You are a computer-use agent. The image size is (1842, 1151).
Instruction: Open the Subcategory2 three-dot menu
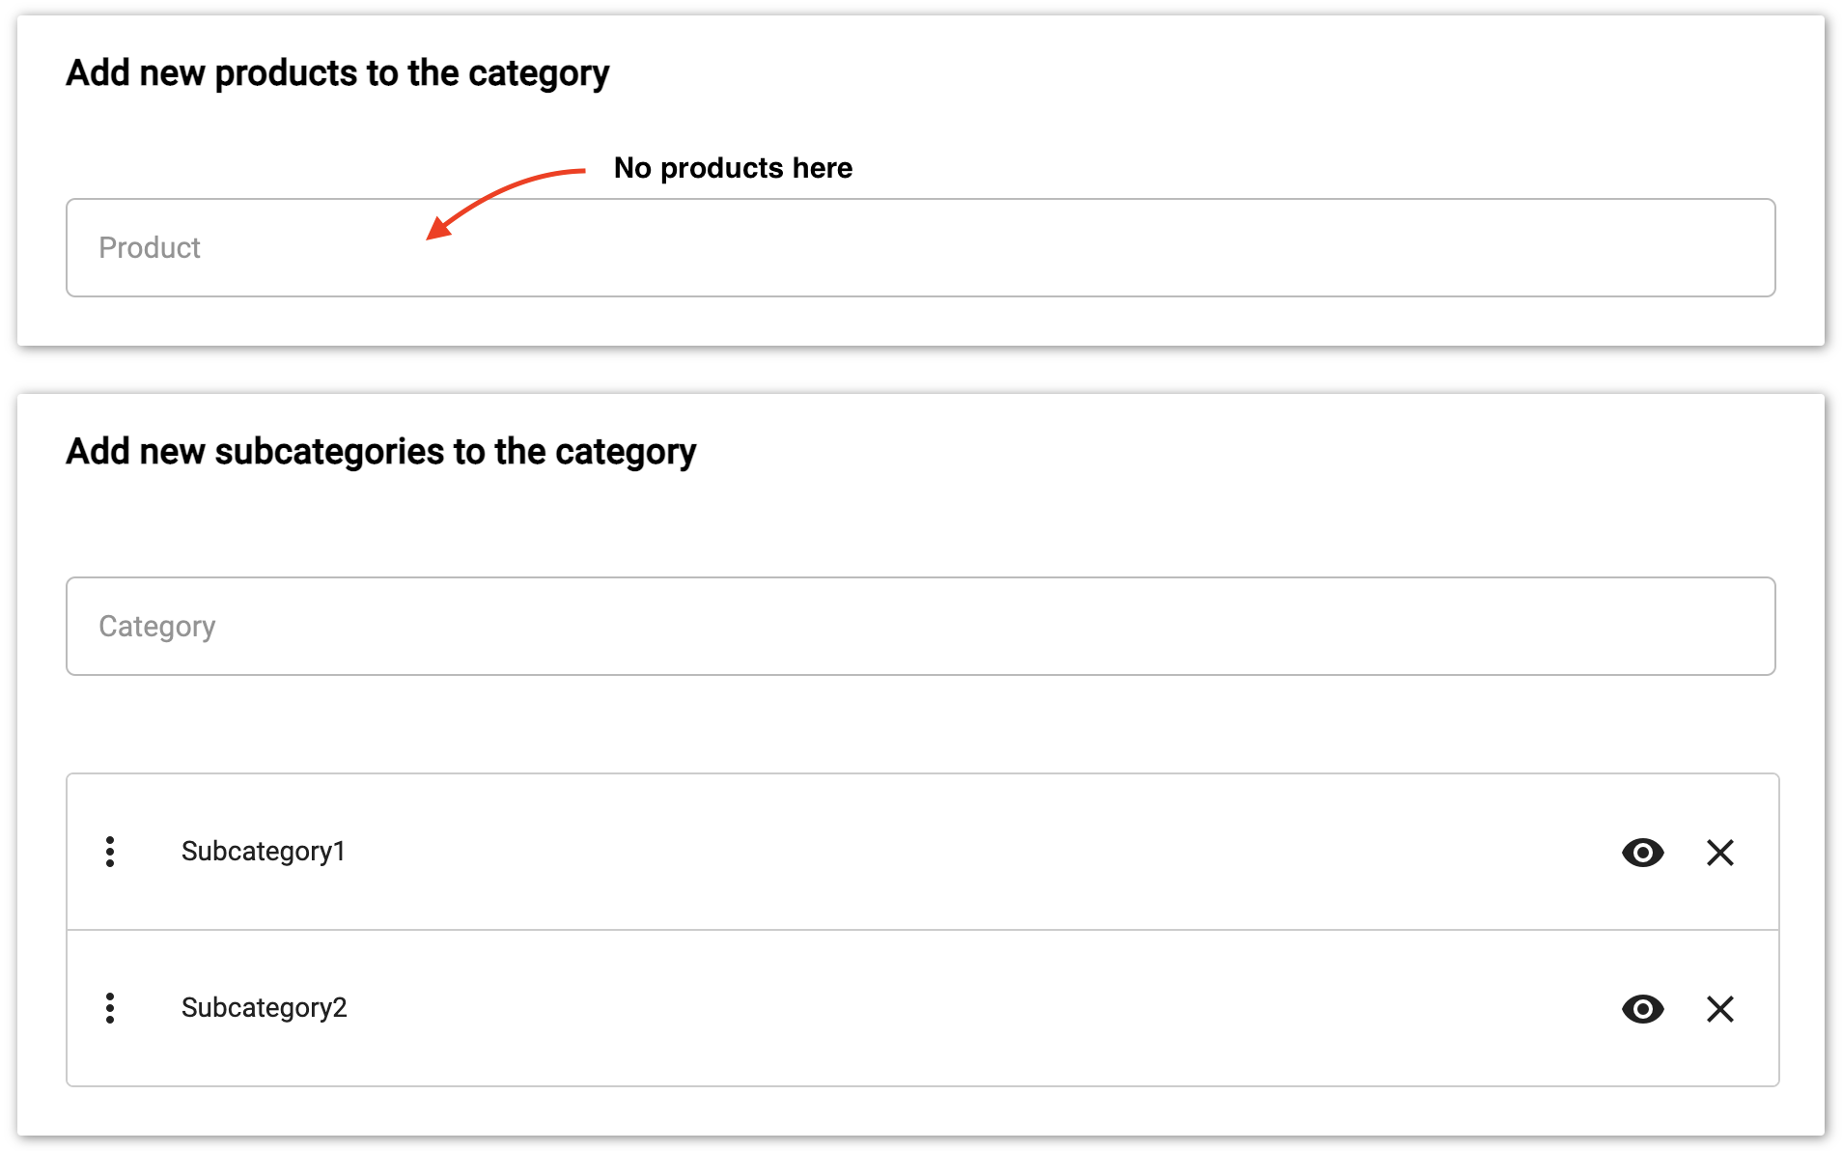pyautogui.click(x=110, y=1008)
